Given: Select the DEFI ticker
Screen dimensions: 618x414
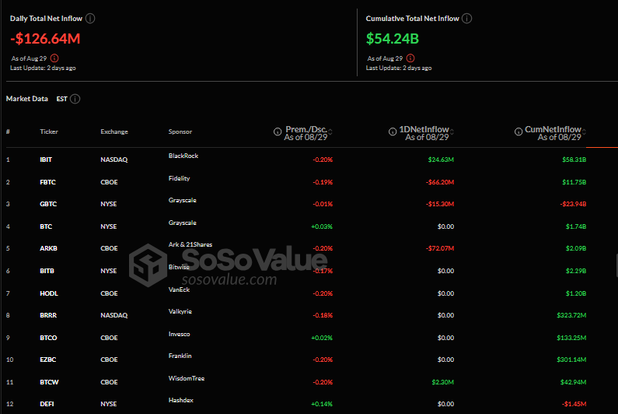Looking at the screenshot, I should click(47, 404).
